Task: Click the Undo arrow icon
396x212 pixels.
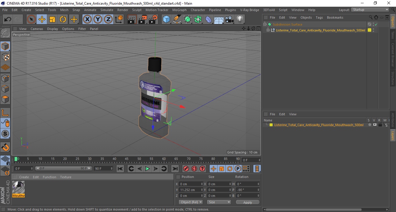Action: coord(8,20)
